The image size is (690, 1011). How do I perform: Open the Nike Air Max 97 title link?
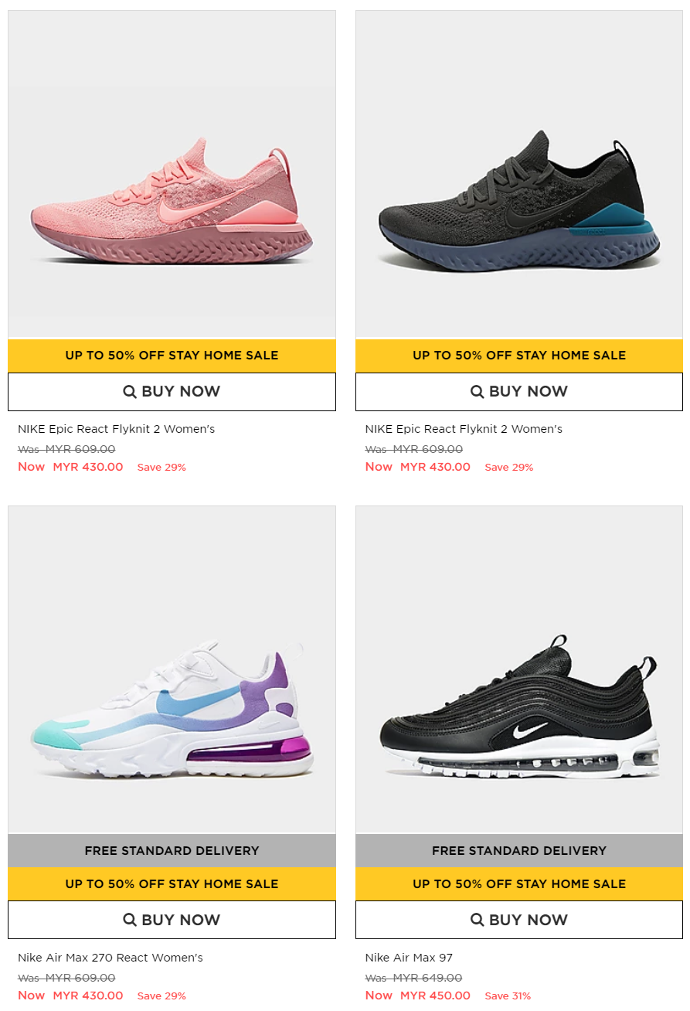(x=409, y=958)
